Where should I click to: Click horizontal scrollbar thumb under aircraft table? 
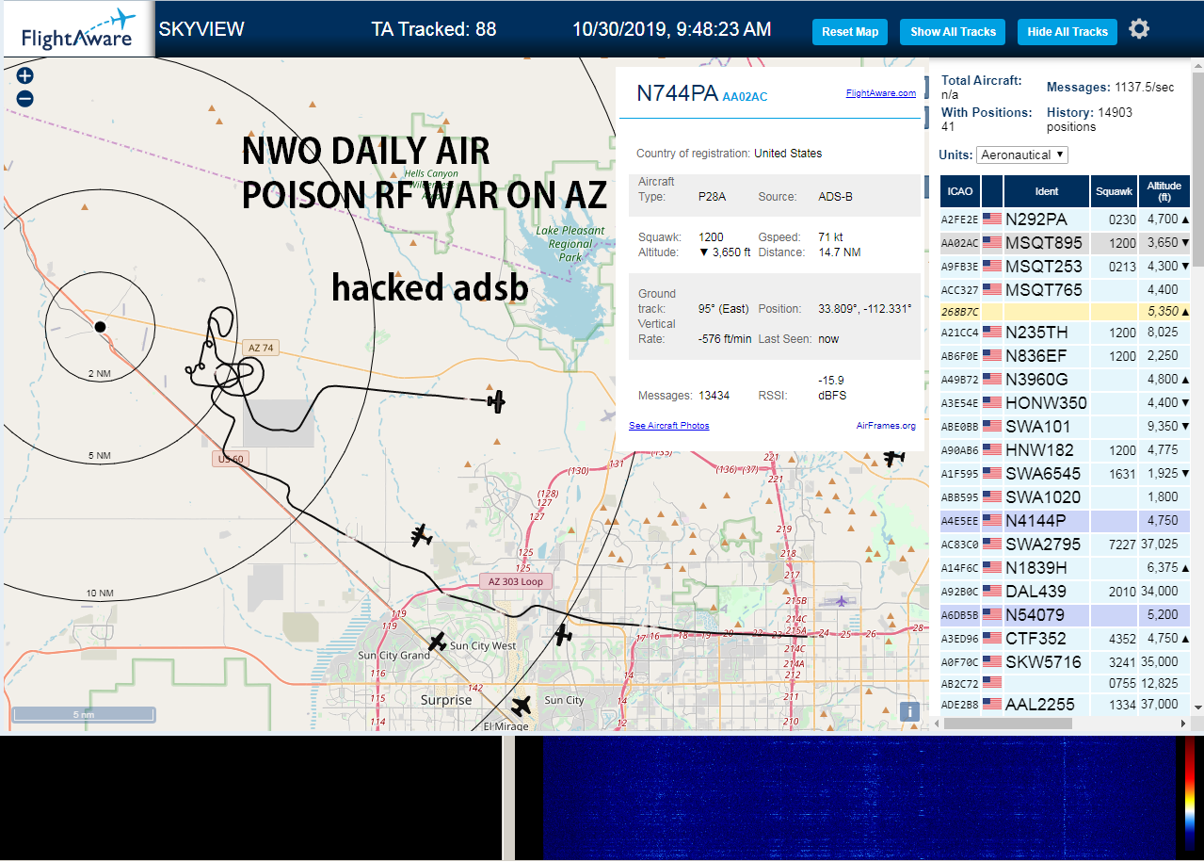tap(1008, 724)
